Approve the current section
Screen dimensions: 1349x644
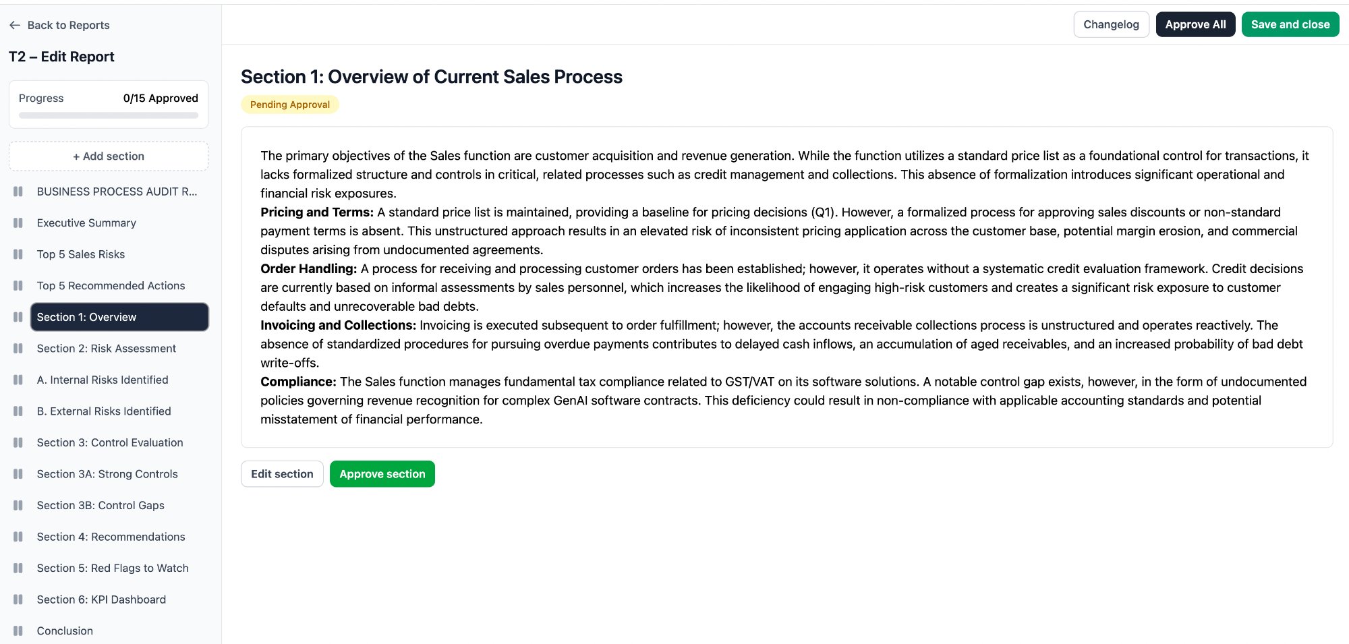(x=382, y=473)
